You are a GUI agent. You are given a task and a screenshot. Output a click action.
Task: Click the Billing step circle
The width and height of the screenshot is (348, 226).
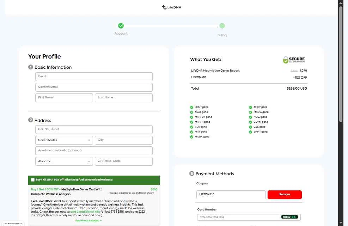coord(222,26)
